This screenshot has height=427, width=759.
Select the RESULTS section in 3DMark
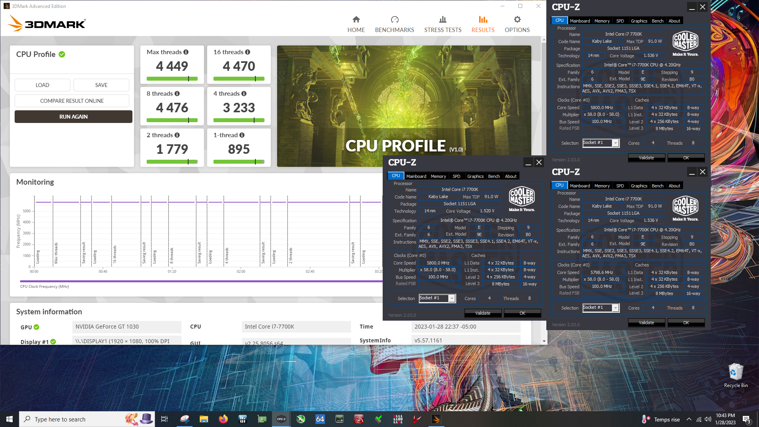pyautogui.click(x=483, y=24)
